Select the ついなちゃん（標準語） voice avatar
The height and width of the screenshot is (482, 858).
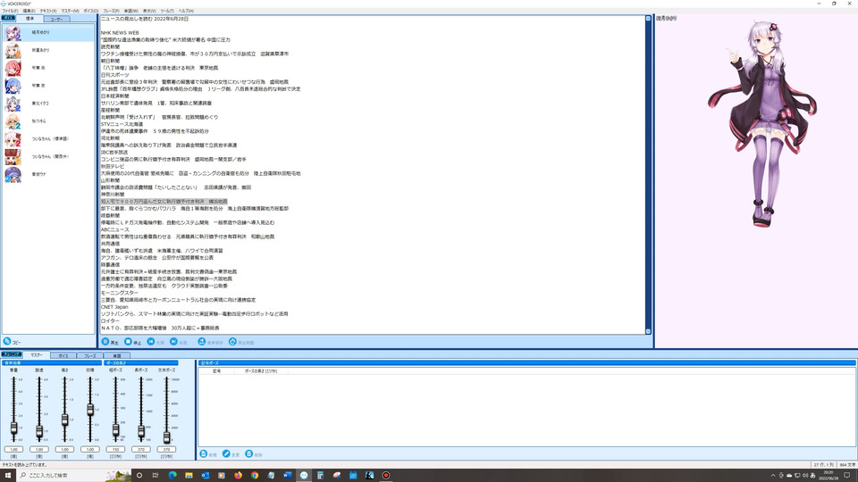pos(13,139)
